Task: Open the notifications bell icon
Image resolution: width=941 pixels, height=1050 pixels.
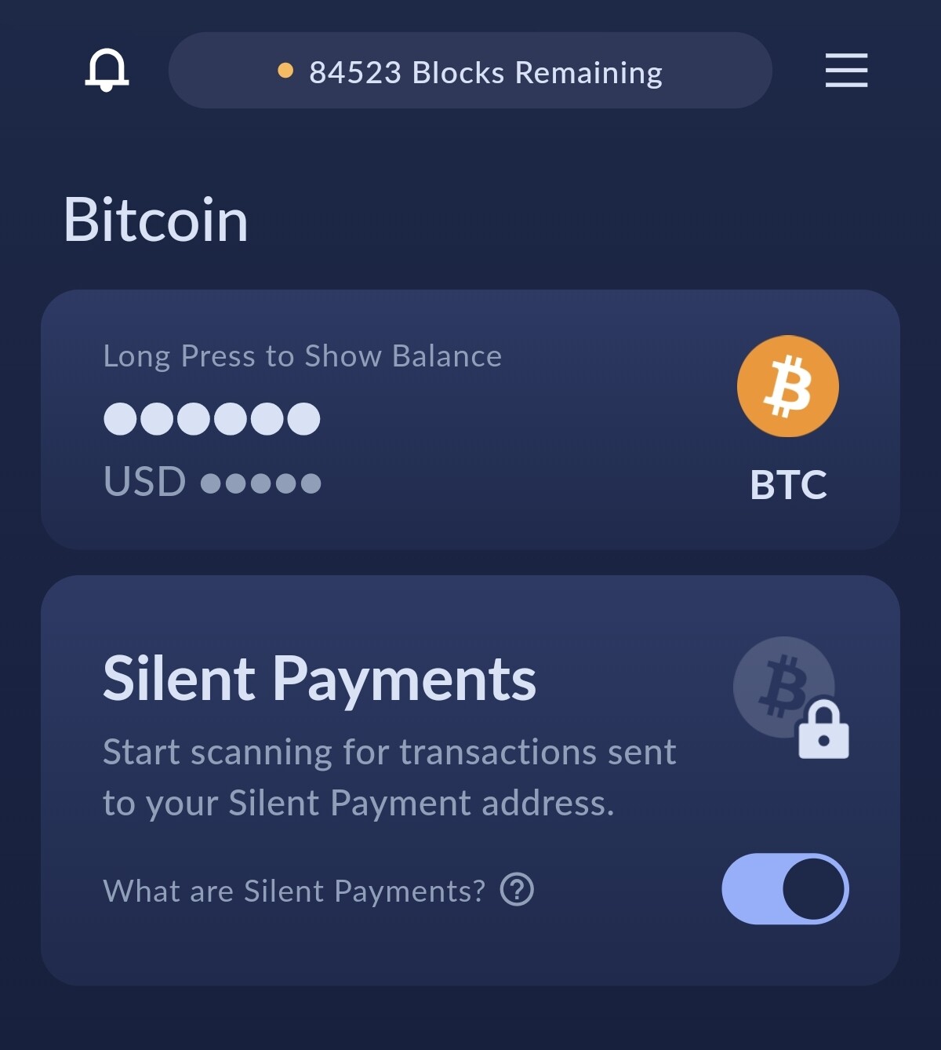Action: 107,70
